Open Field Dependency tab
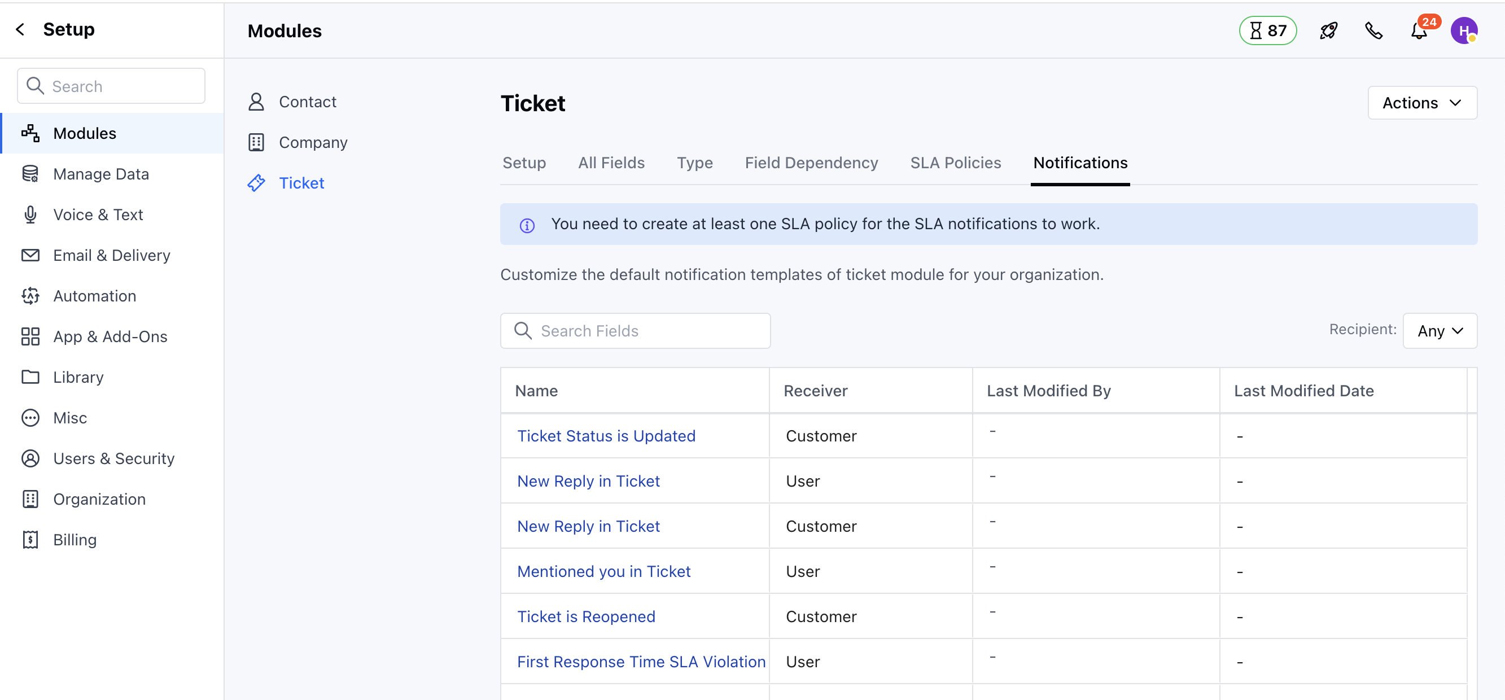 811,163
